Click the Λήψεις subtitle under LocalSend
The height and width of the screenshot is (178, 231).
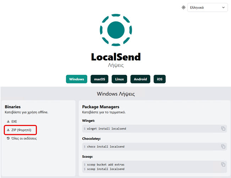(x=116, y=65)
